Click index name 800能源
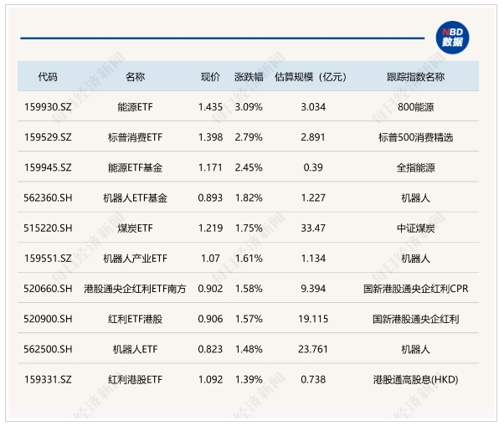 point(415,106)
